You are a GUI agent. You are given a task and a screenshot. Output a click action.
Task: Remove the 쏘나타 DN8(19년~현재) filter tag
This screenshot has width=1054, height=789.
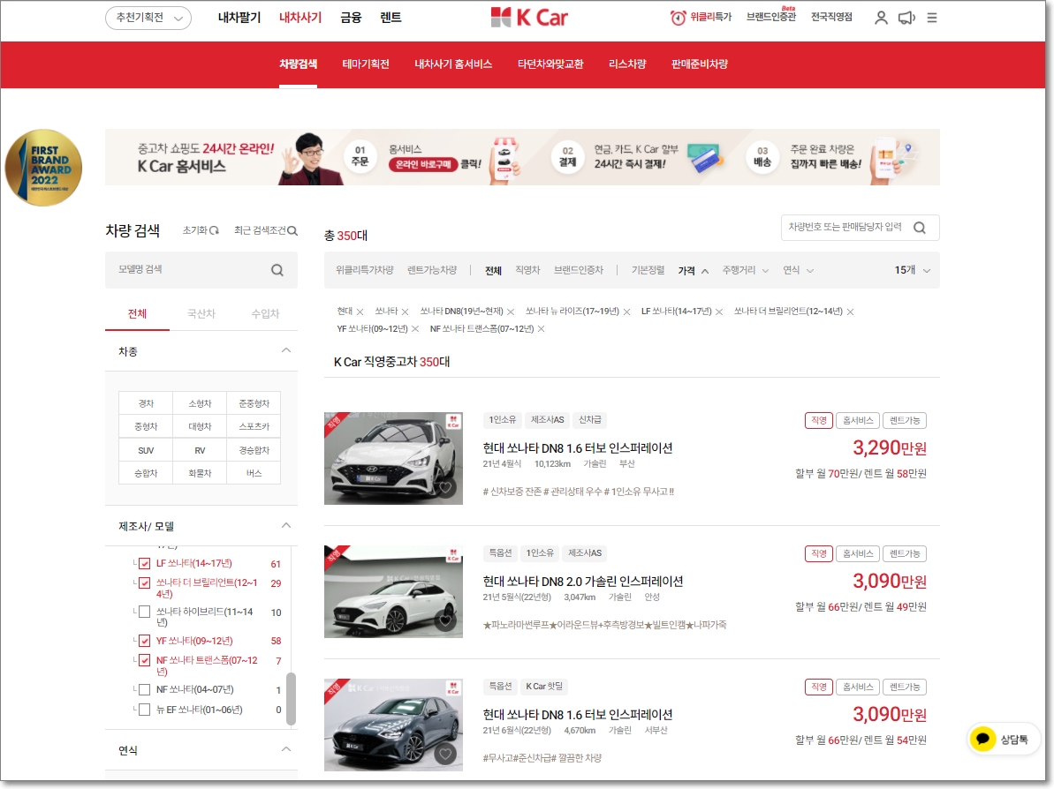click(x=510, y=312)
